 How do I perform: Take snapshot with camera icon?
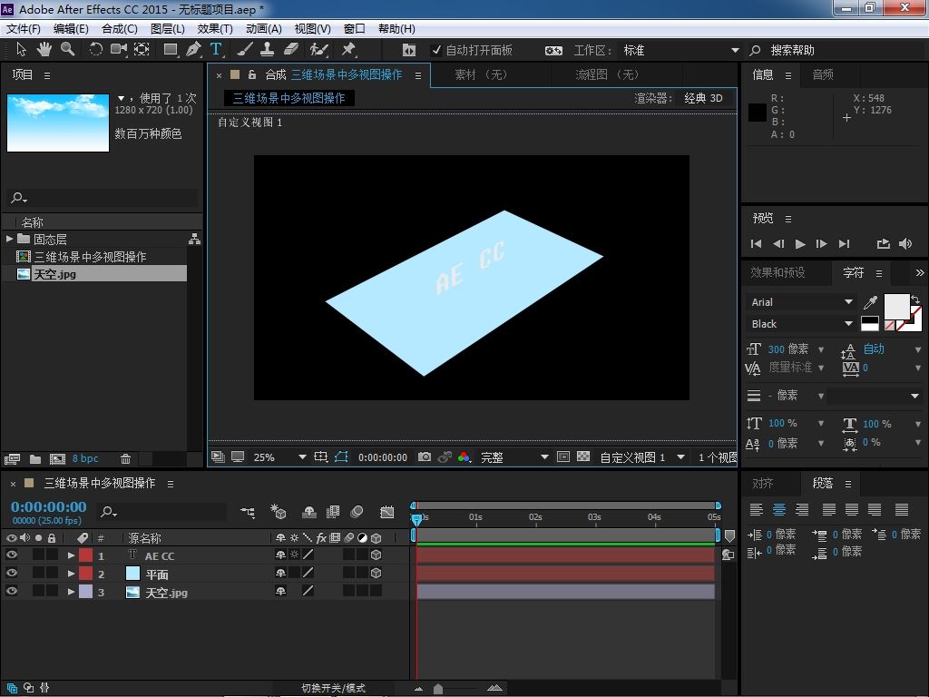coord(425,457)
